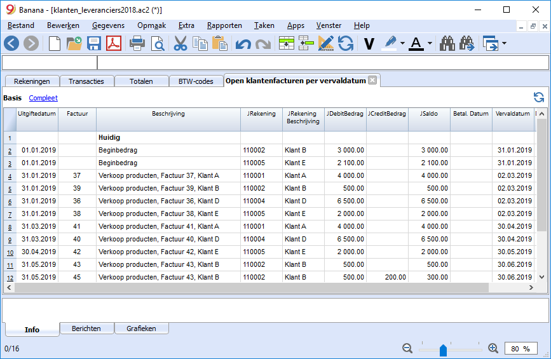Click the binoculars icon with the arrow
The width and height of the screenshot is (551, 359).
coord(466,44)
